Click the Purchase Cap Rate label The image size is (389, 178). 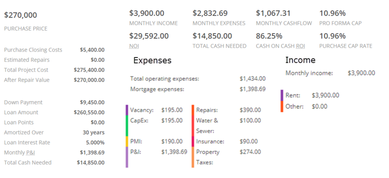(346, 46)
